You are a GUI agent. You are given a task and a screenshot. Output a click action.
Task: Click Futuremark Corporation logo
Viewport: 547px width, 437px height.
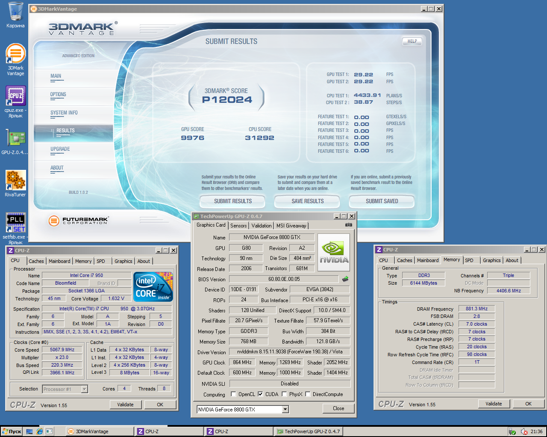click(79, 221)
